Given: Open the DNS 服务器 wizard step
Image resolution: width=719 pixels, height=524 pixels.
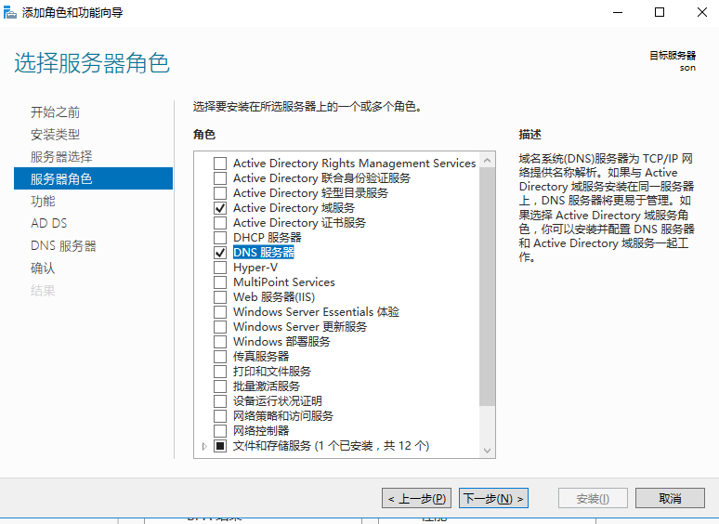Looking at the screenshot, I should [63, 245].
